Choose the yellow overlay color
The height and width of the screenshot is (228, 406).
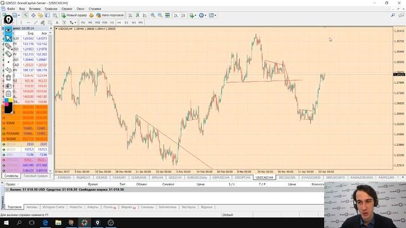(x=11, y=100)
